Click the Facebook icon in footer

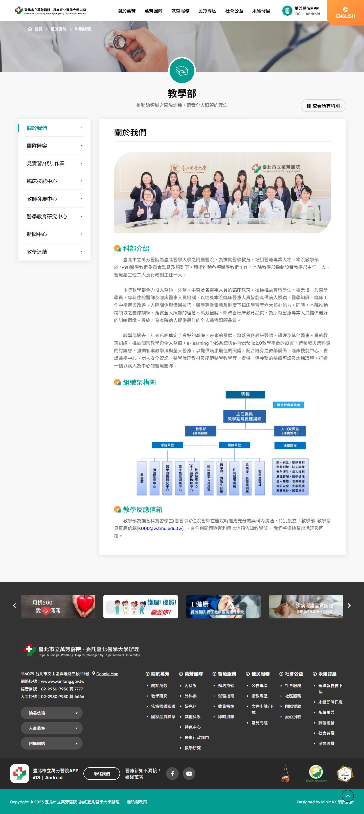click(172, 774)
